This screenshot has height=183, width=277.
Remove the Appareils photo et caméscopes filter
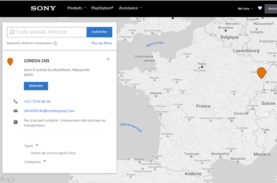55,43
